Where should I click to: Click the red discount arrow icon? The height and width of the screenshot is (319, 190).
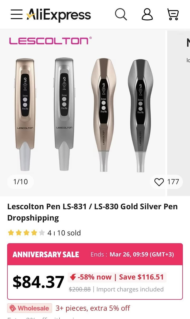(73, 277)
